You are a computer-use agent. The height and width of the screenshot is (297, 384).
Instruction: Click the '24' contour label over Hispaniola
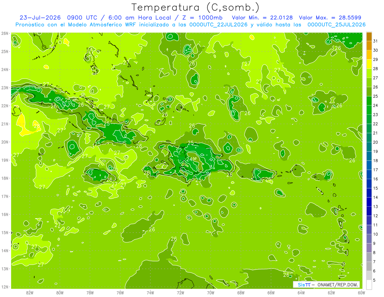(189, 159)
